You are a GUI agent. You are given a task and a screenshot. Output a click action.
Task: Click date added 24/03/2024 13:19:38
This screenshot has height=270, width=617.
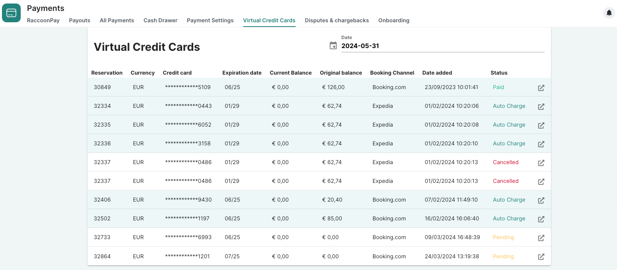(452, 256)
